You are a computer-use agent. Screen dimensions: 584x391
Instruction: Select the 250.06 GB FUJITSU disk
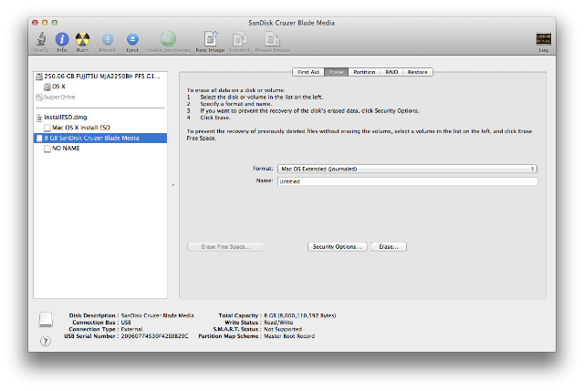pyautogui.click(x=100, y=77)
